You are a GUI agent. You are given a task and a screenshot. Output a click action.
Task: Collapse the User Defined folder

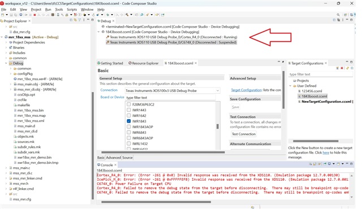coord(290,86)
